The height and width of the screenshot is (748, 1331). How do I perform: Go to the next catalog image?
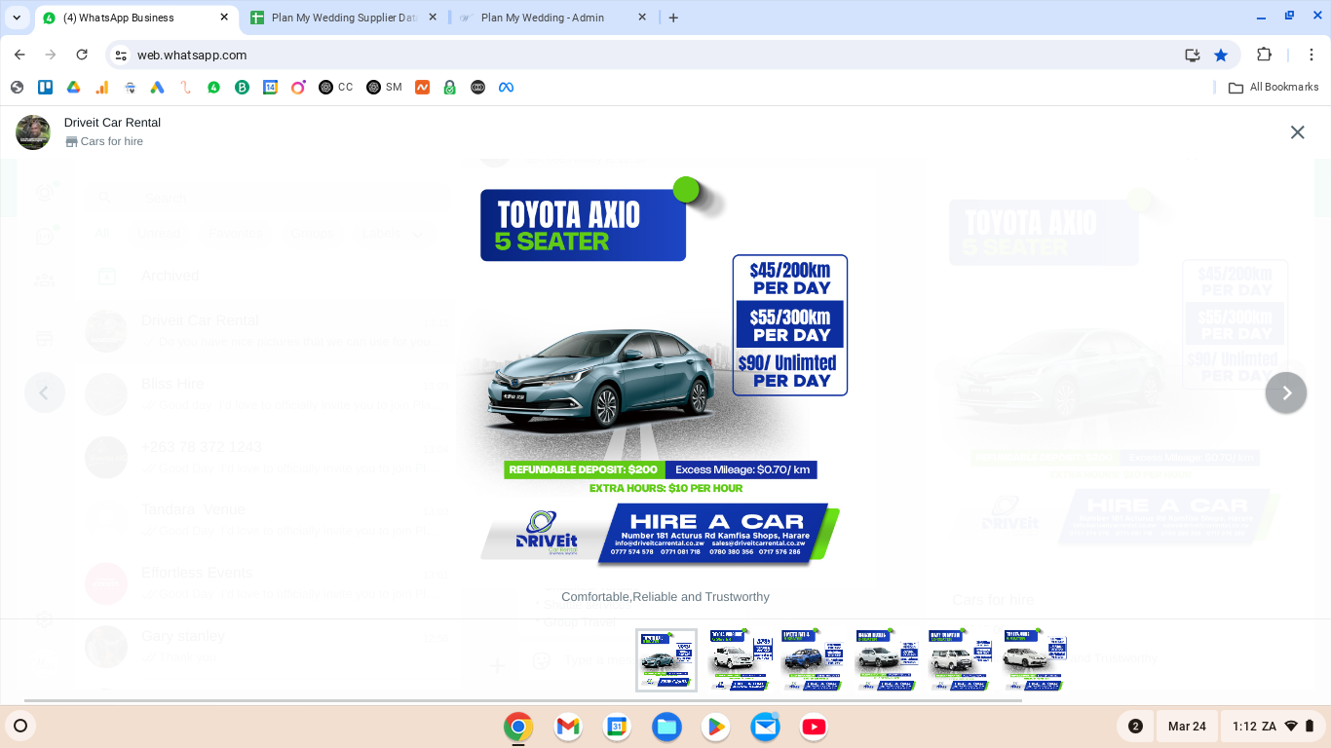(1285, 393)
